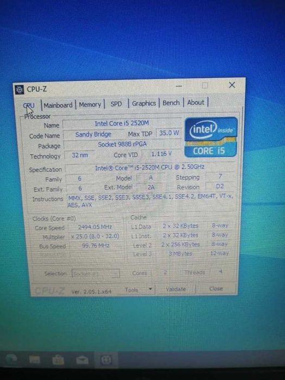
Task: Select the Graphics tab
Action: (144, 103)
